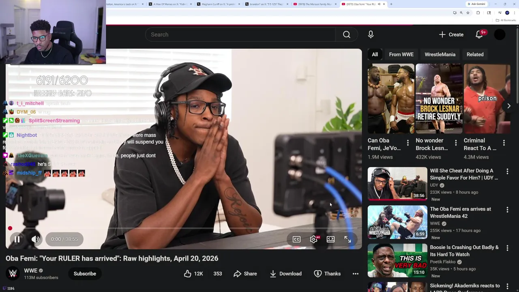Open the Chrome profile avatar
The height and width of the screenshot is (292, 519).
[507, 13]
